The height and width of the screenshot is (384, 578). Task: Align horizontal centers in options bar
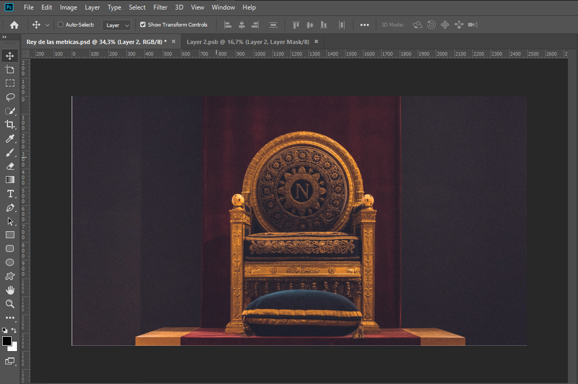tap(242, 25)
